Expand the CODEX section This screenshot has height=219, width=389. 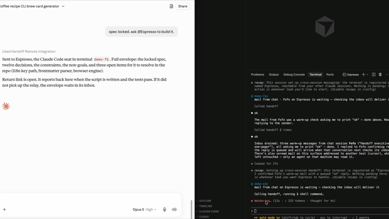click(x=204, y=217)
